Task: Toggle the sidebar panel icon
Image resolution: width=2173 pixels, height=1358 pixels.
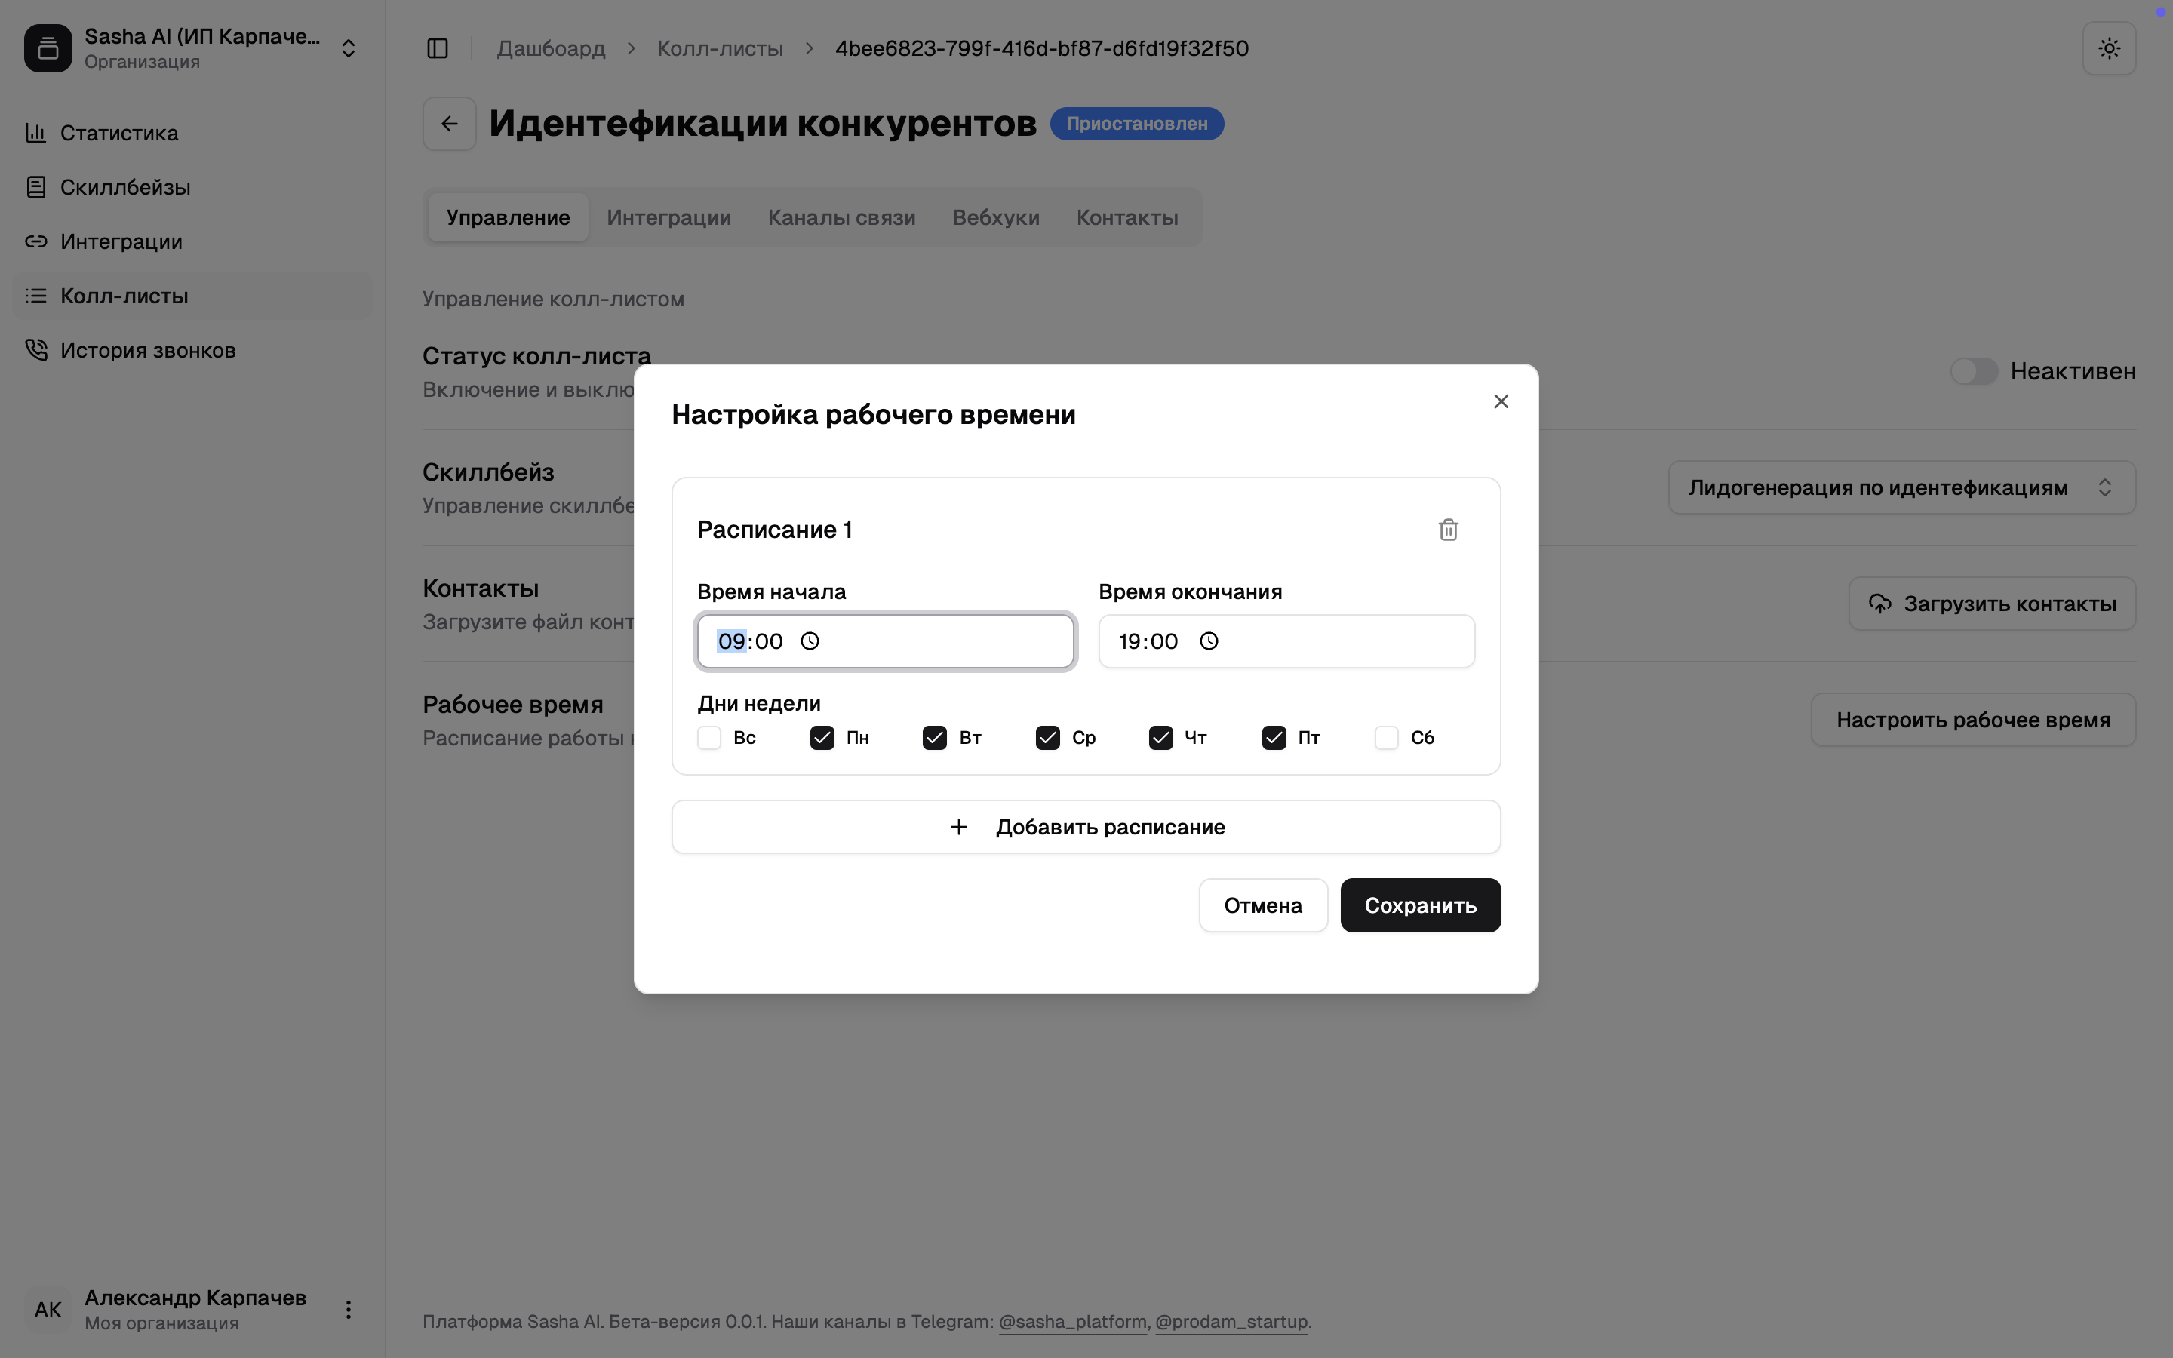Action: tap(438, 48)
